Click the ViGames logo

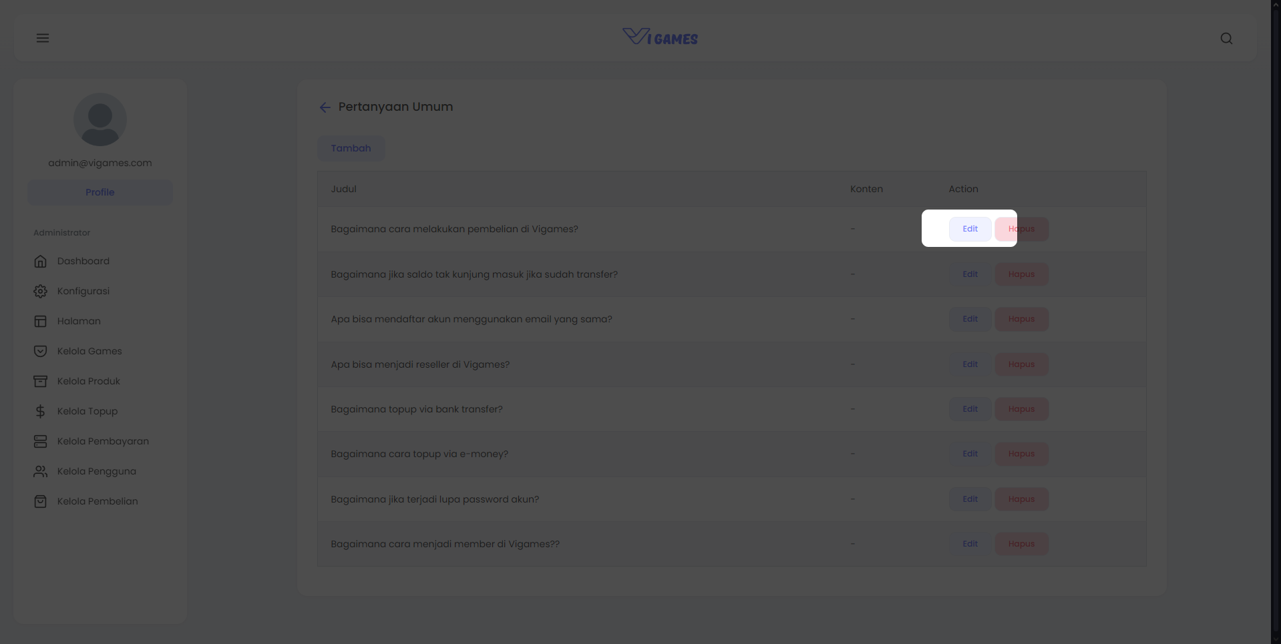click(x=660, y=37)
